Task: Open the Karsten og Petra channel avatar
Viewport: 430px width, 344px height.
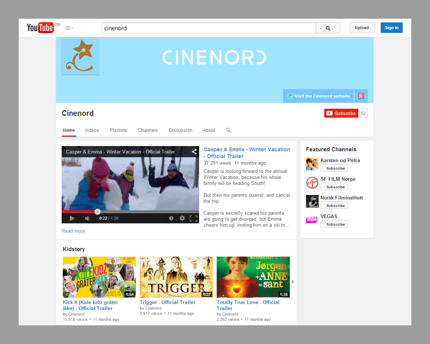Action: coord(312,164)
